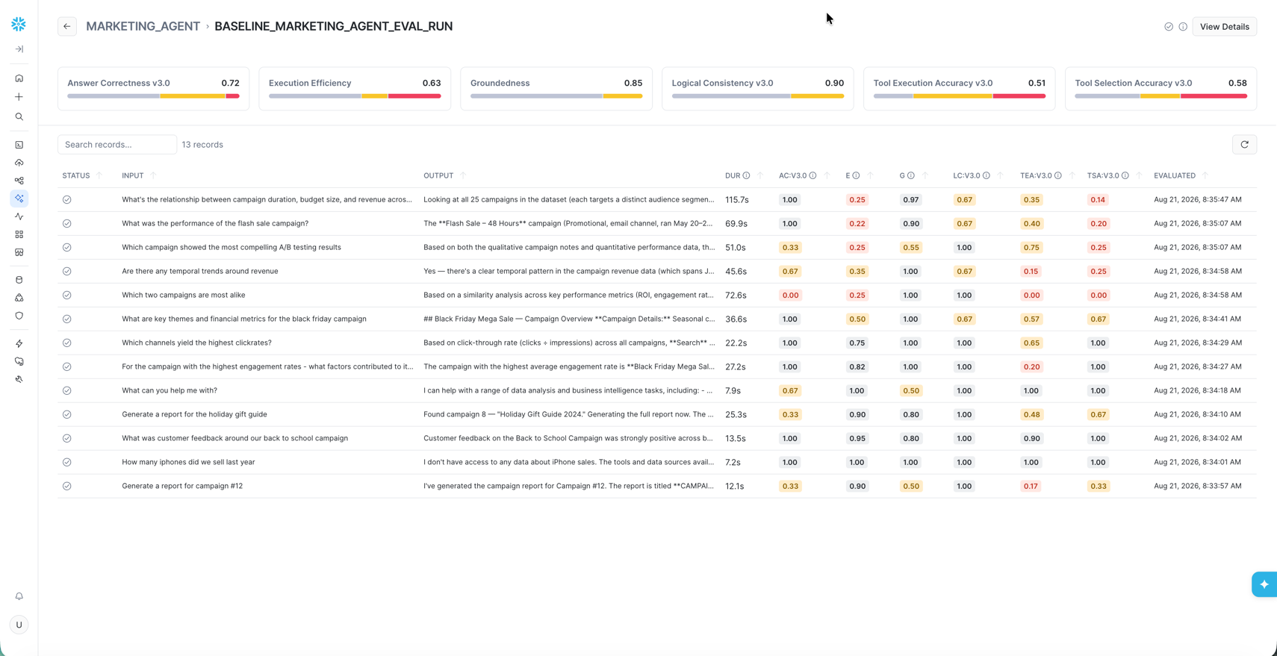Open the four-squares grid sidebar icon
The height and width of the screenshot is (656, 1277).
coord(19,234)
